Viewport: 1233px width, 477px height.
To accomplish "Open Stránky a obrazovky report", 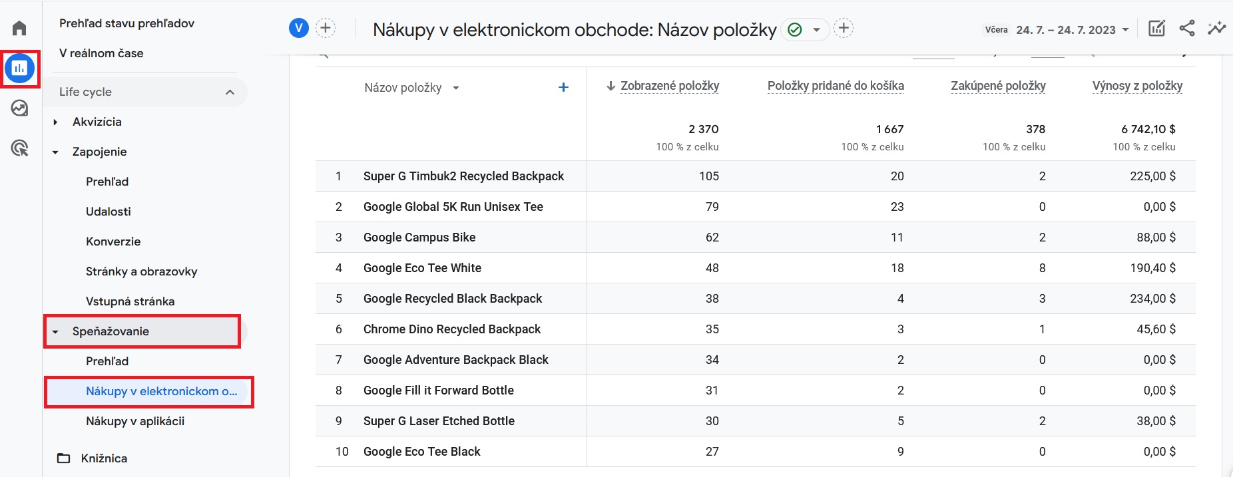I will tap(142, 271).
